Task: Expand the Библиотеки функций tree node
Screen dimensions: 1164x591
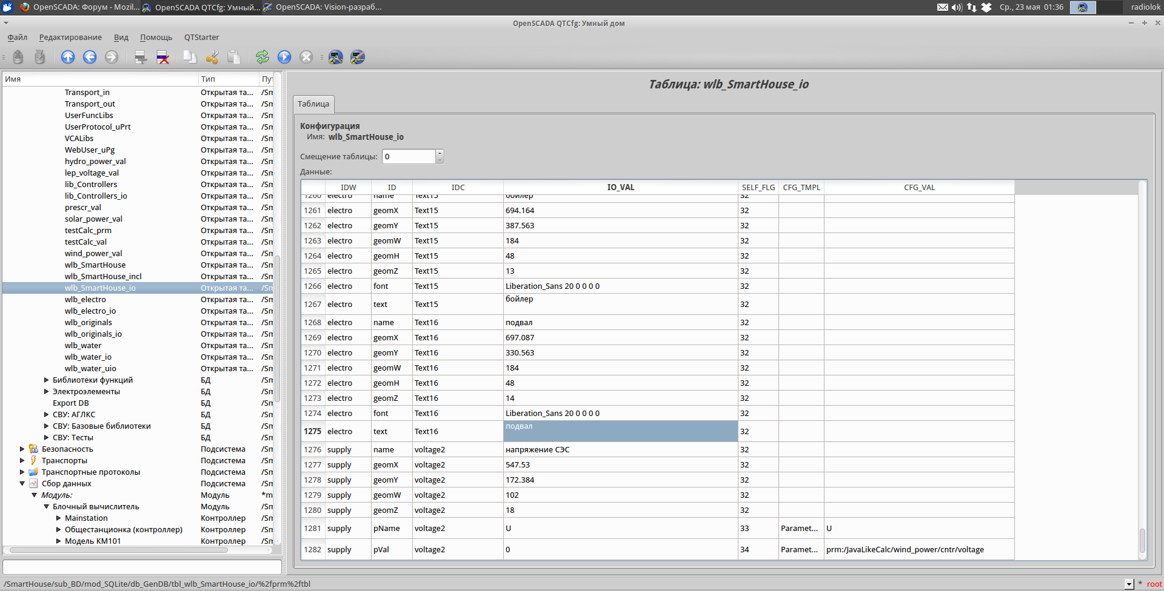Action: [46, 380]
